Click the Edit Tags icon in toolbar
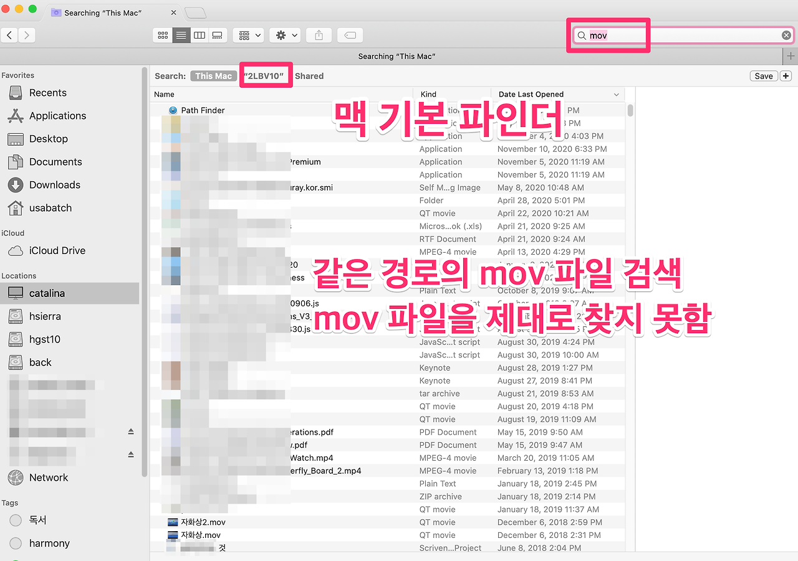Image resolution: width=798 pixels, height=561 pixels. coord(350,35)
